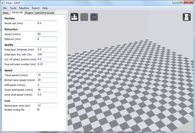Viewport: 195px width, 133px height.
Task: Open the File menu
Action: coord(5,8)
